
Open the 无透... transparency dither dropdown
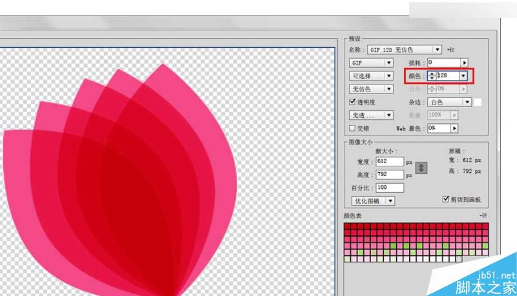[371, 115]
